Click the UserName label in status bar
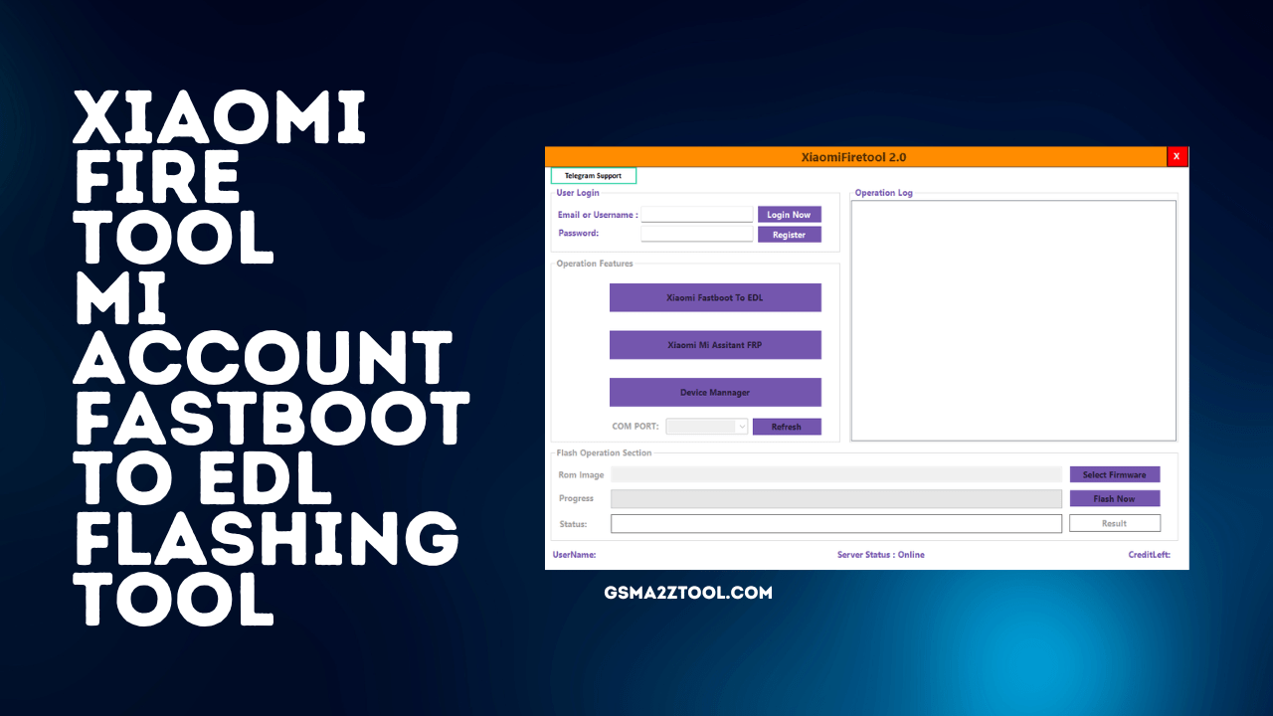 575,555
